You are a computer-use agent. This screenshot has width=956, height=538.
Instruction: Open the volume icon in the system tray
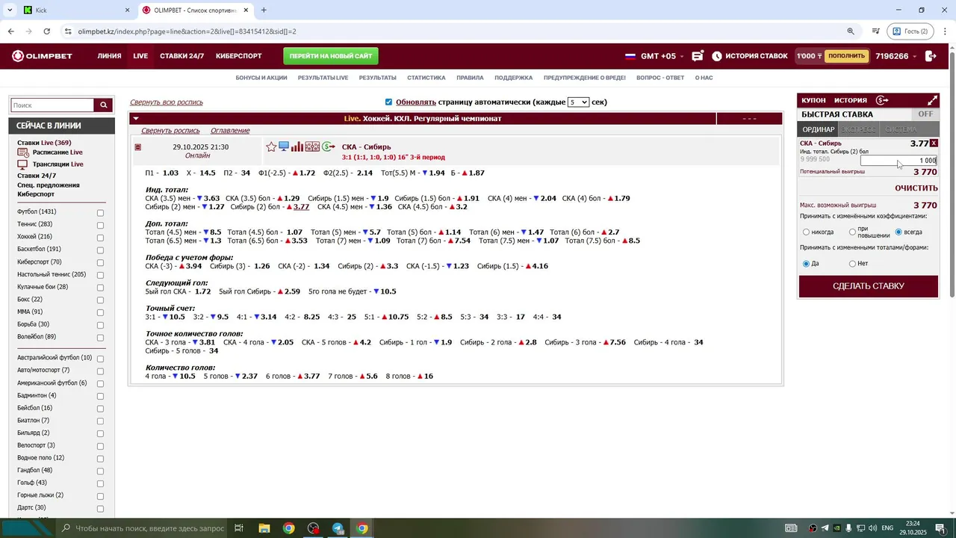[x=871, y=528]
